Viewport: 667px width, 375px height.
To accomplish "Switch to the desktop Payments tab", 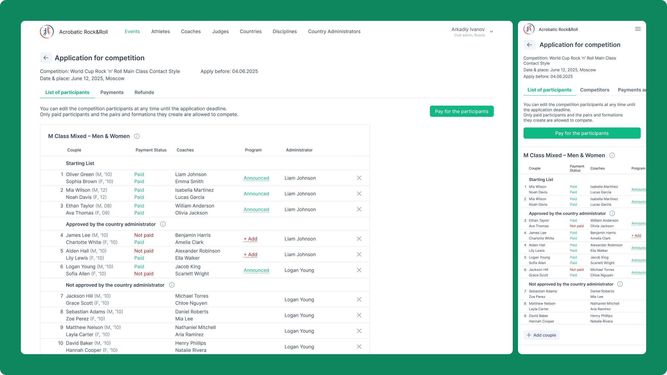I will tap(112, 92).
